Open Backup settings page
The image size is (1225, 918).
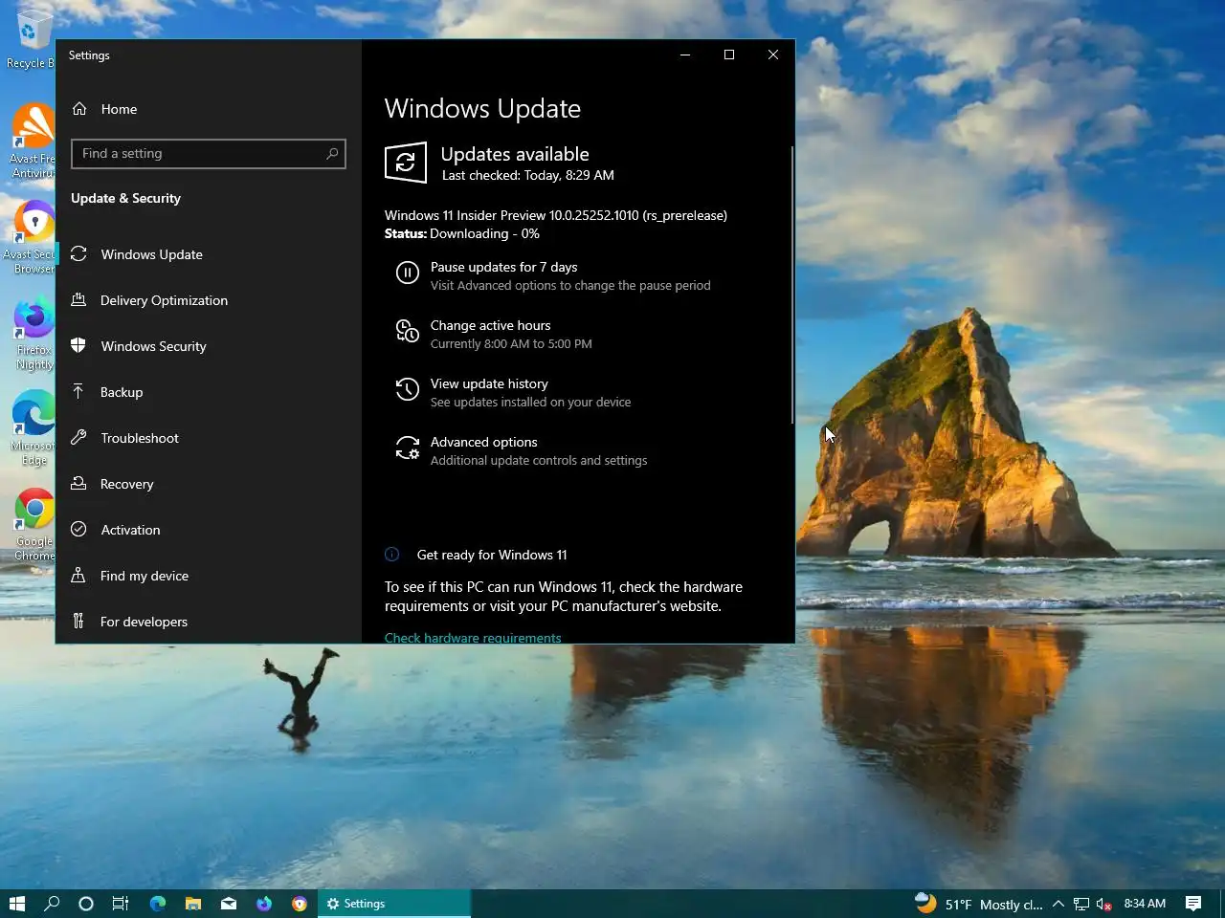(x=209, y=392)
